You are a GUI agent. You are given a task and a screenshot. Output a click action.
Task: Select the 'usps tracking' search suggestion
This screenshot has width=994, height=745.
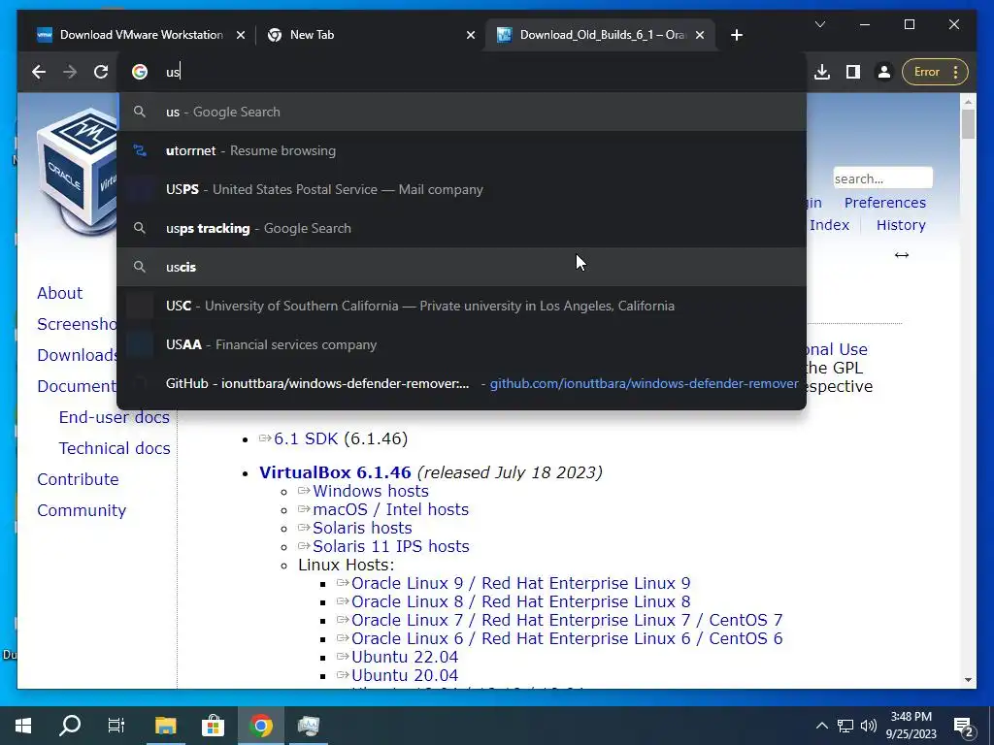click(x=461, y=228)
